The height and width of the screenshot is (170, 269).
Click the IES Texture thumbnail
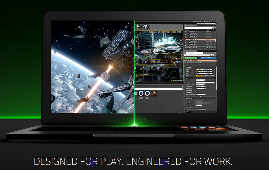[x=199, y=103]
